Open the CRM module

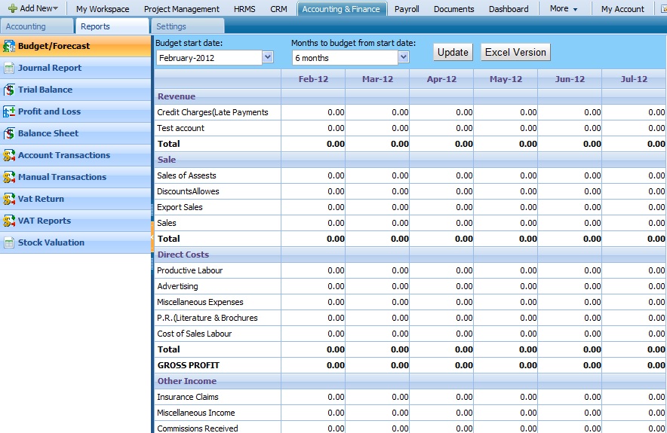[278, 9]
